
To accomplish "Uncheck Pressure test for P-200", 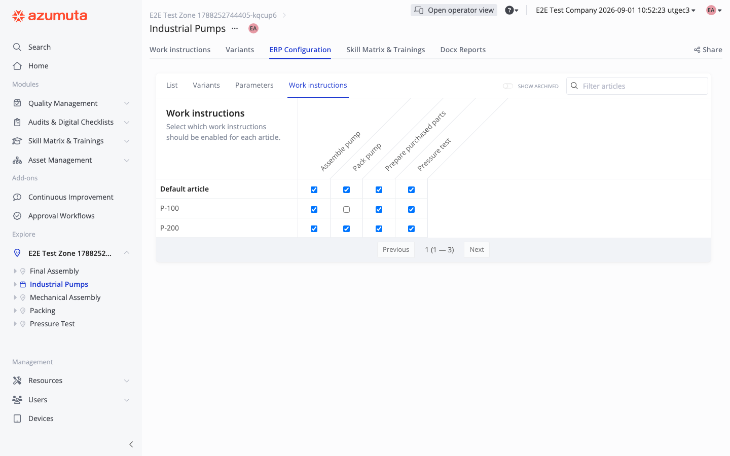I will [x=411, y=229].
